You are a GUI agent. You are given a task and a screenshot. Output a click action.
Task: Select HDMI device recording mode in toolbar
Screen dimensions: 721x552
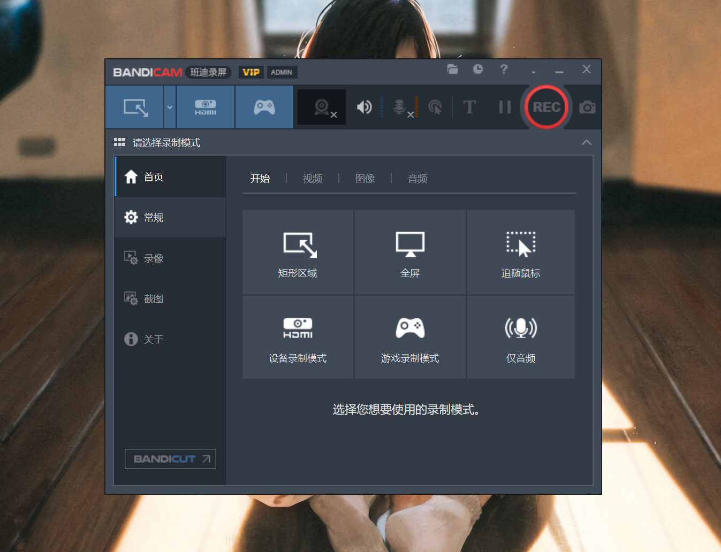coord(206,107)
